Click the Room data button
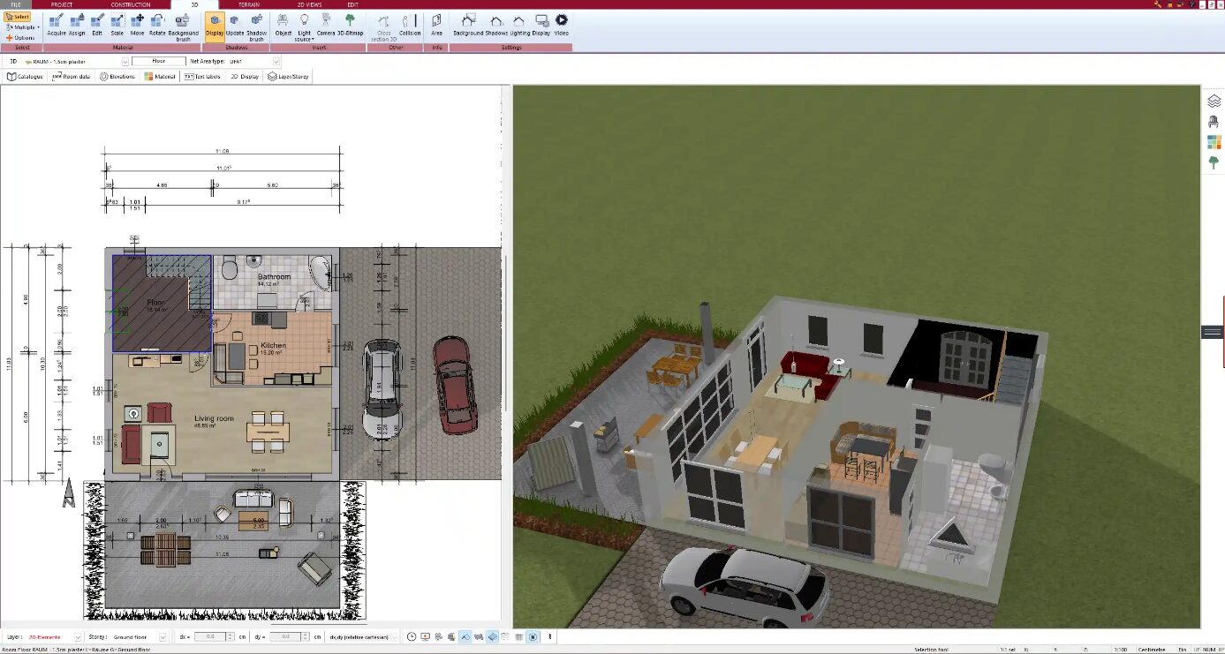1225x654 pixels. tap(72, 77)
